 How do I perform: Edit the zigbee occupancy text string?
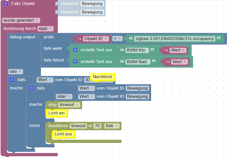click(175, 39)
